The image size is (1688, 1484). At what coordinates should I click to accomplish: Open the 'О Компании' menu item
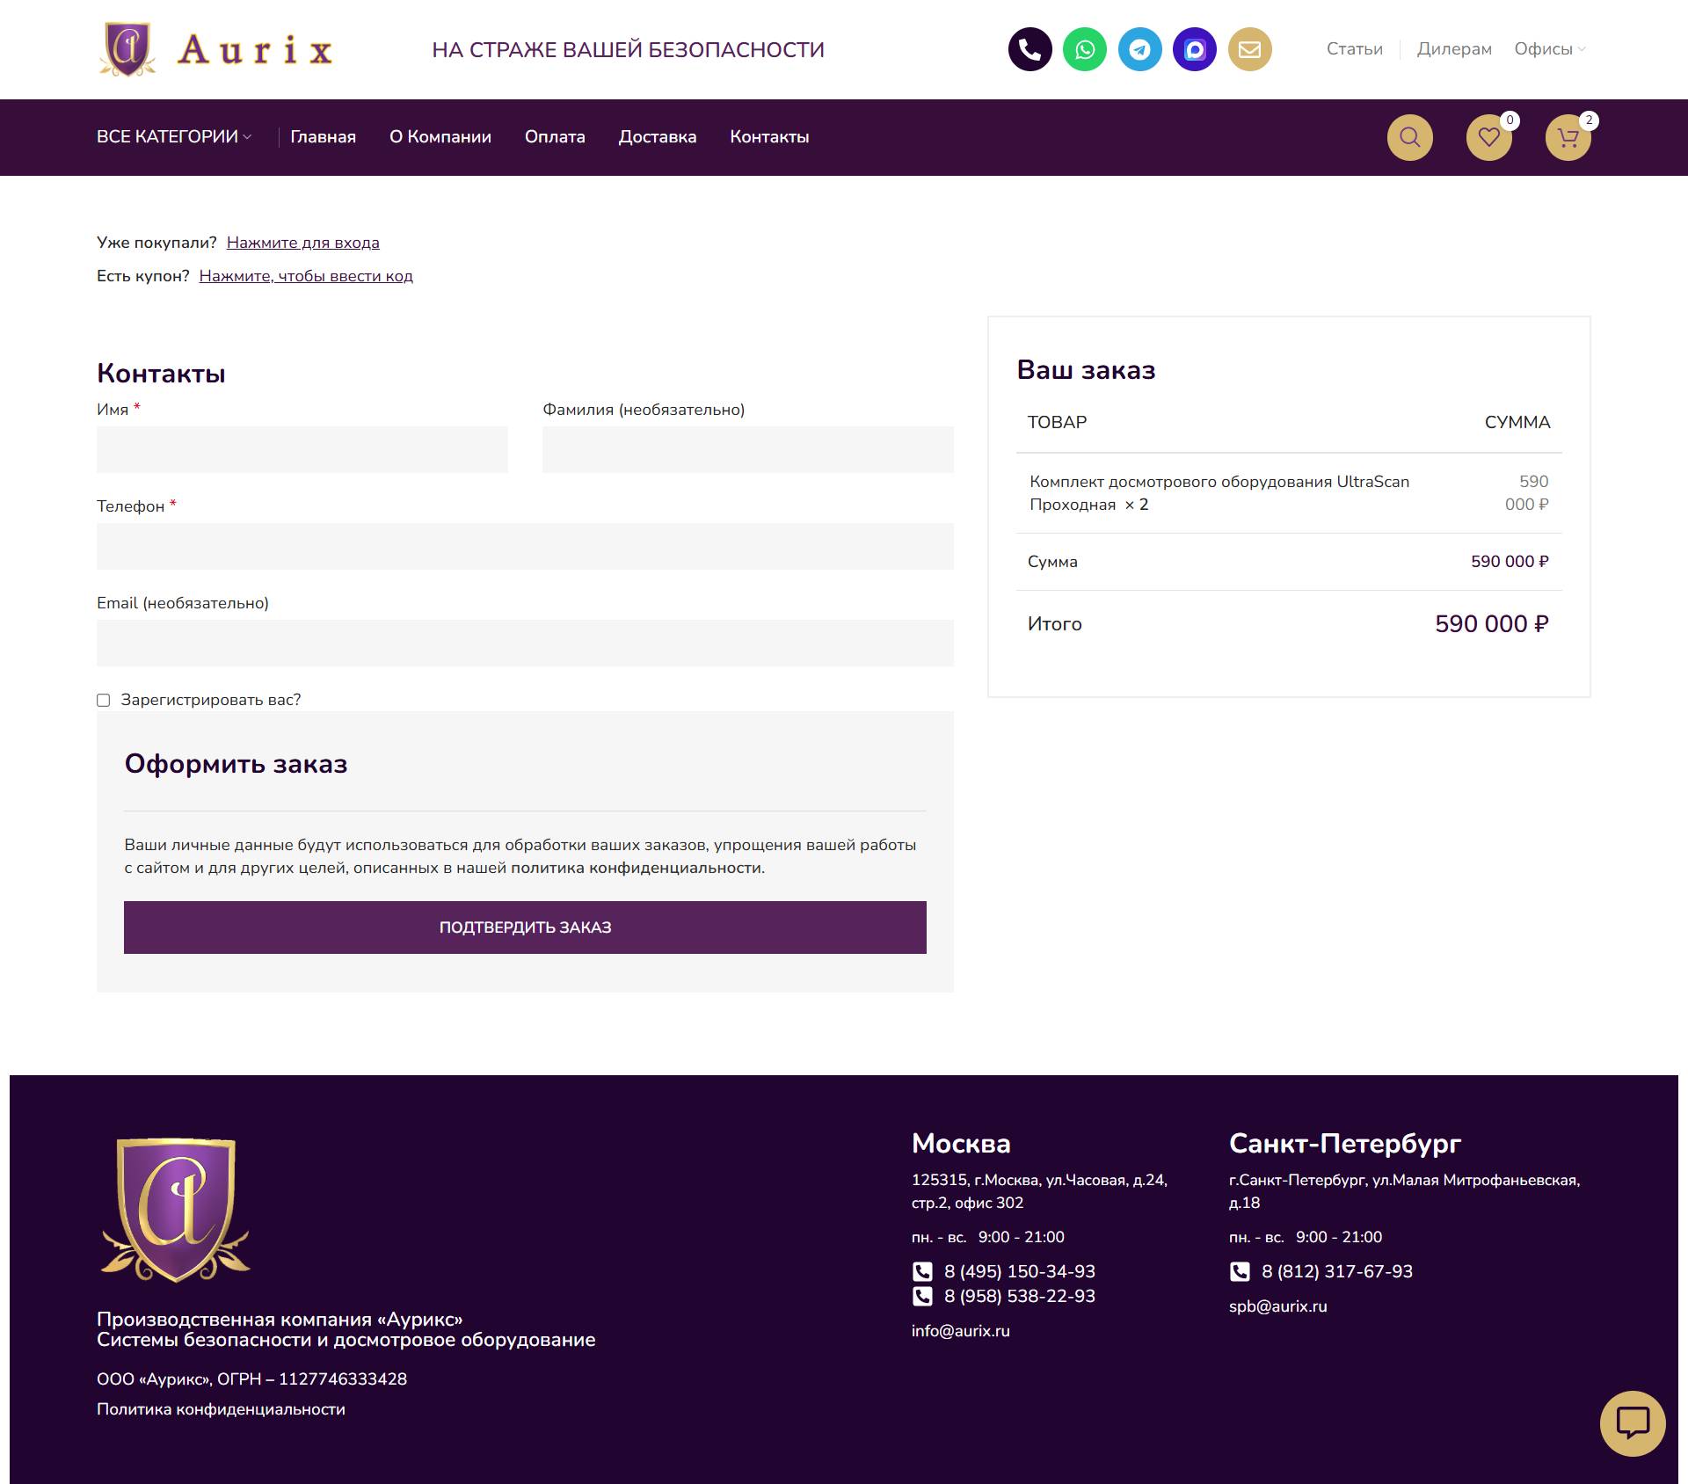[x=440, y=137]
